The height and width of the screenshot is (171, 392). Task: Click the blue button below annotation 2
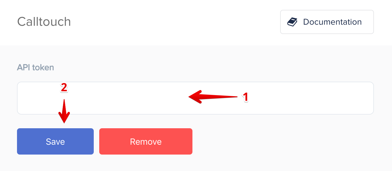55,141
